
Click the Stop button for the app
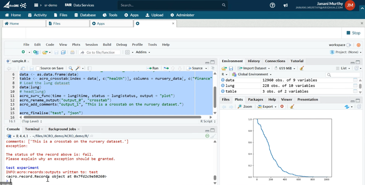(353, 33)
